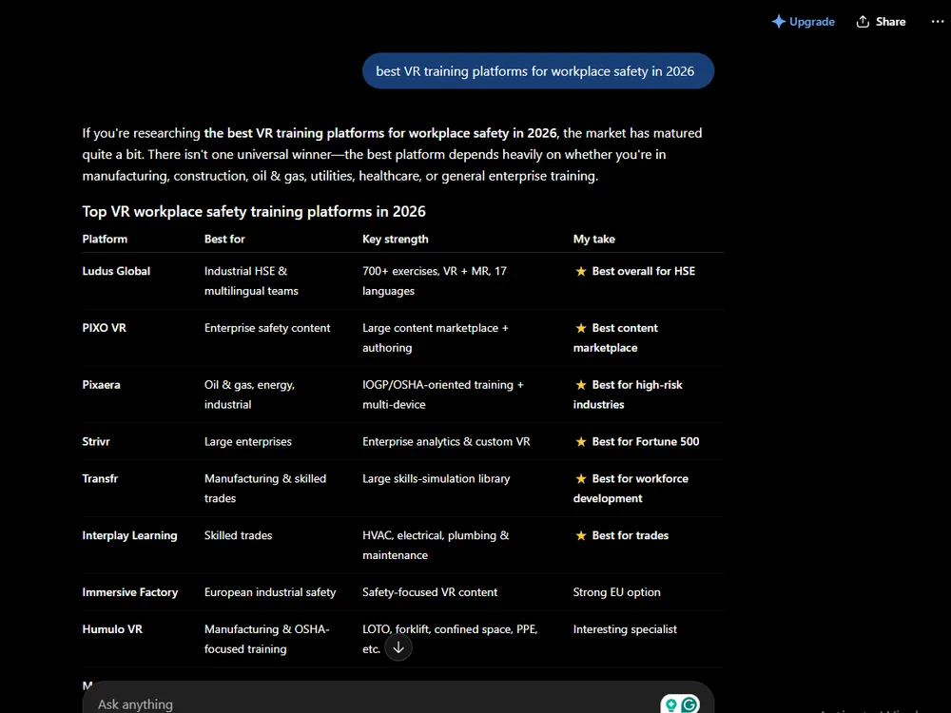Click the cell Oil & gas, energy, industrial

(x=250, y=395)
